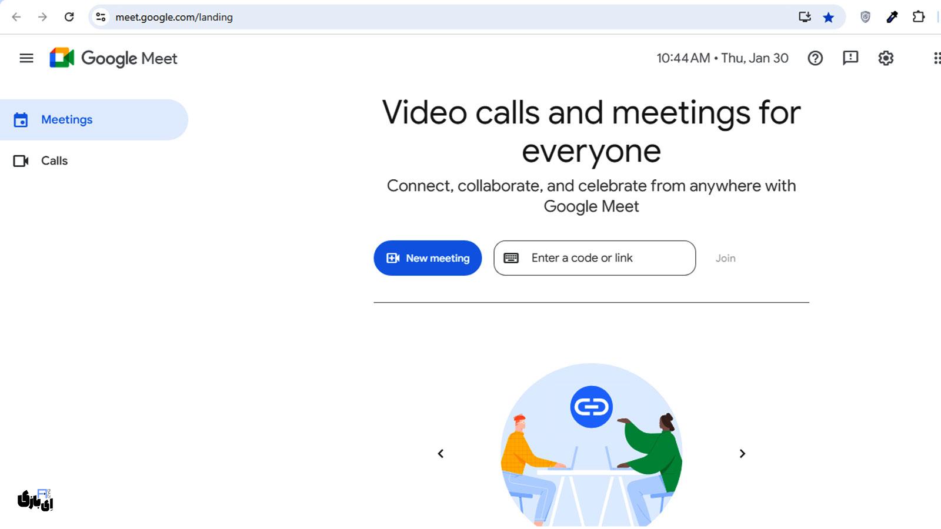Open the Report a problem feedback icon

point(850,58)
